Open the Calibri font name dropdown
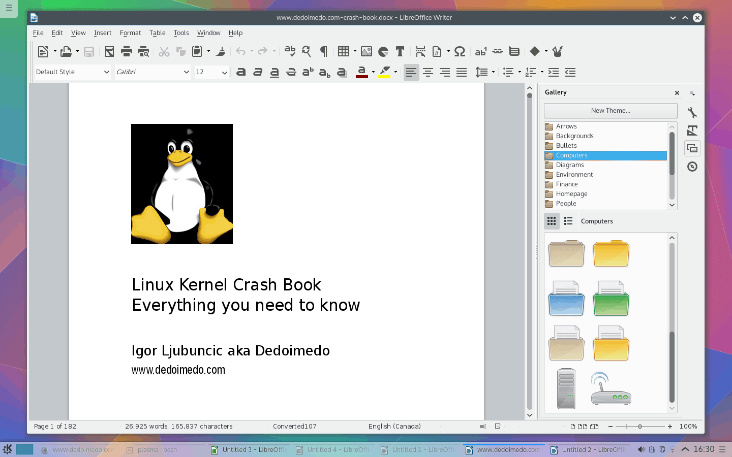The image size is (732, 457). 186,72
